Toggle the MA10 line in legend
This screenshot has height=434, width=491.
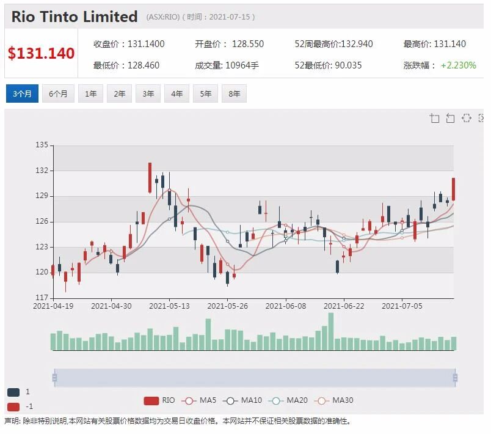coord(242,400)
